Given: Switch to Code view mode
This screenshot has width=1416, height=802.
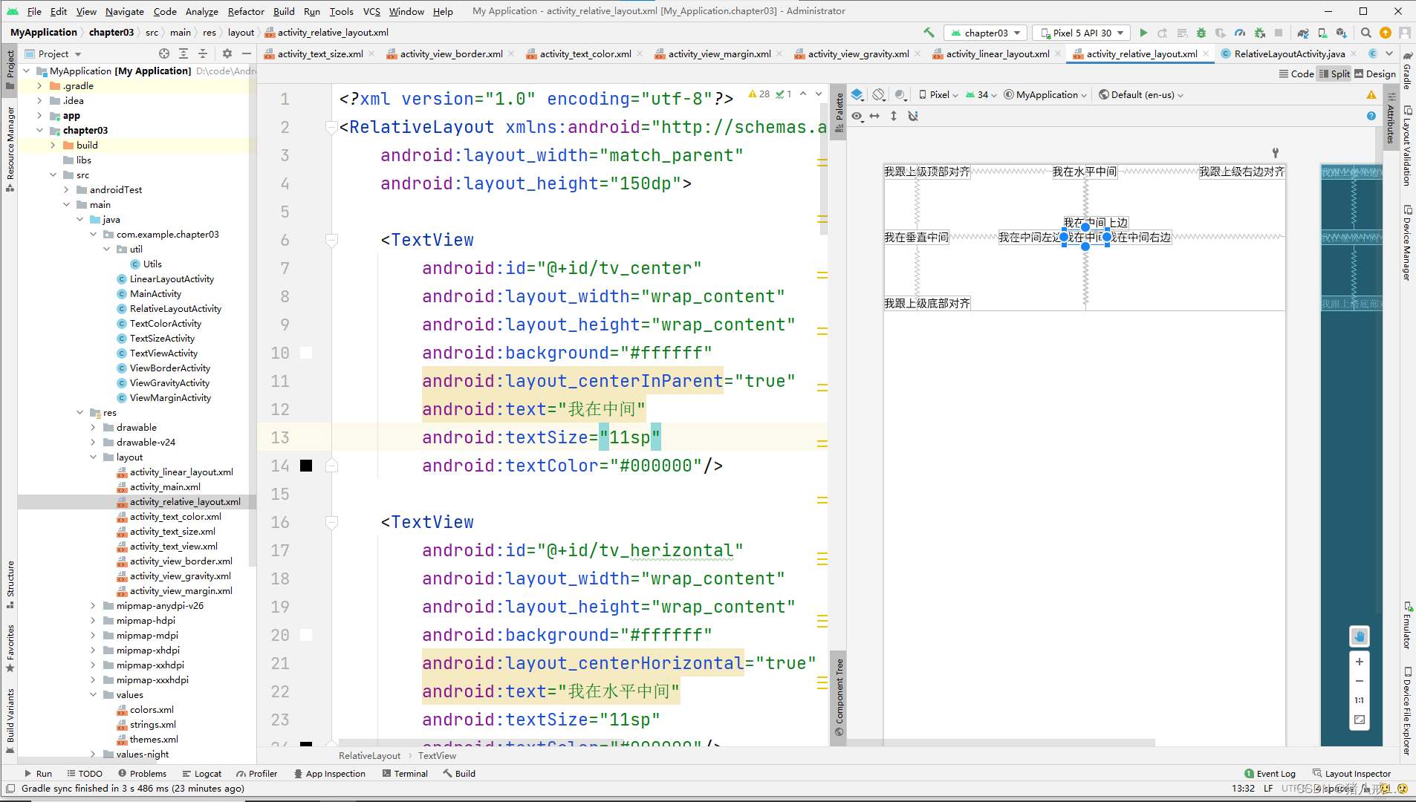Looking at the screenshot, I should 1296,74.
